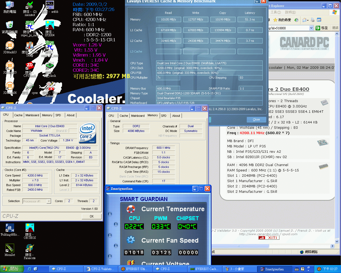Click the gear icon beside Current Fan Speed

tap(131, 240)
